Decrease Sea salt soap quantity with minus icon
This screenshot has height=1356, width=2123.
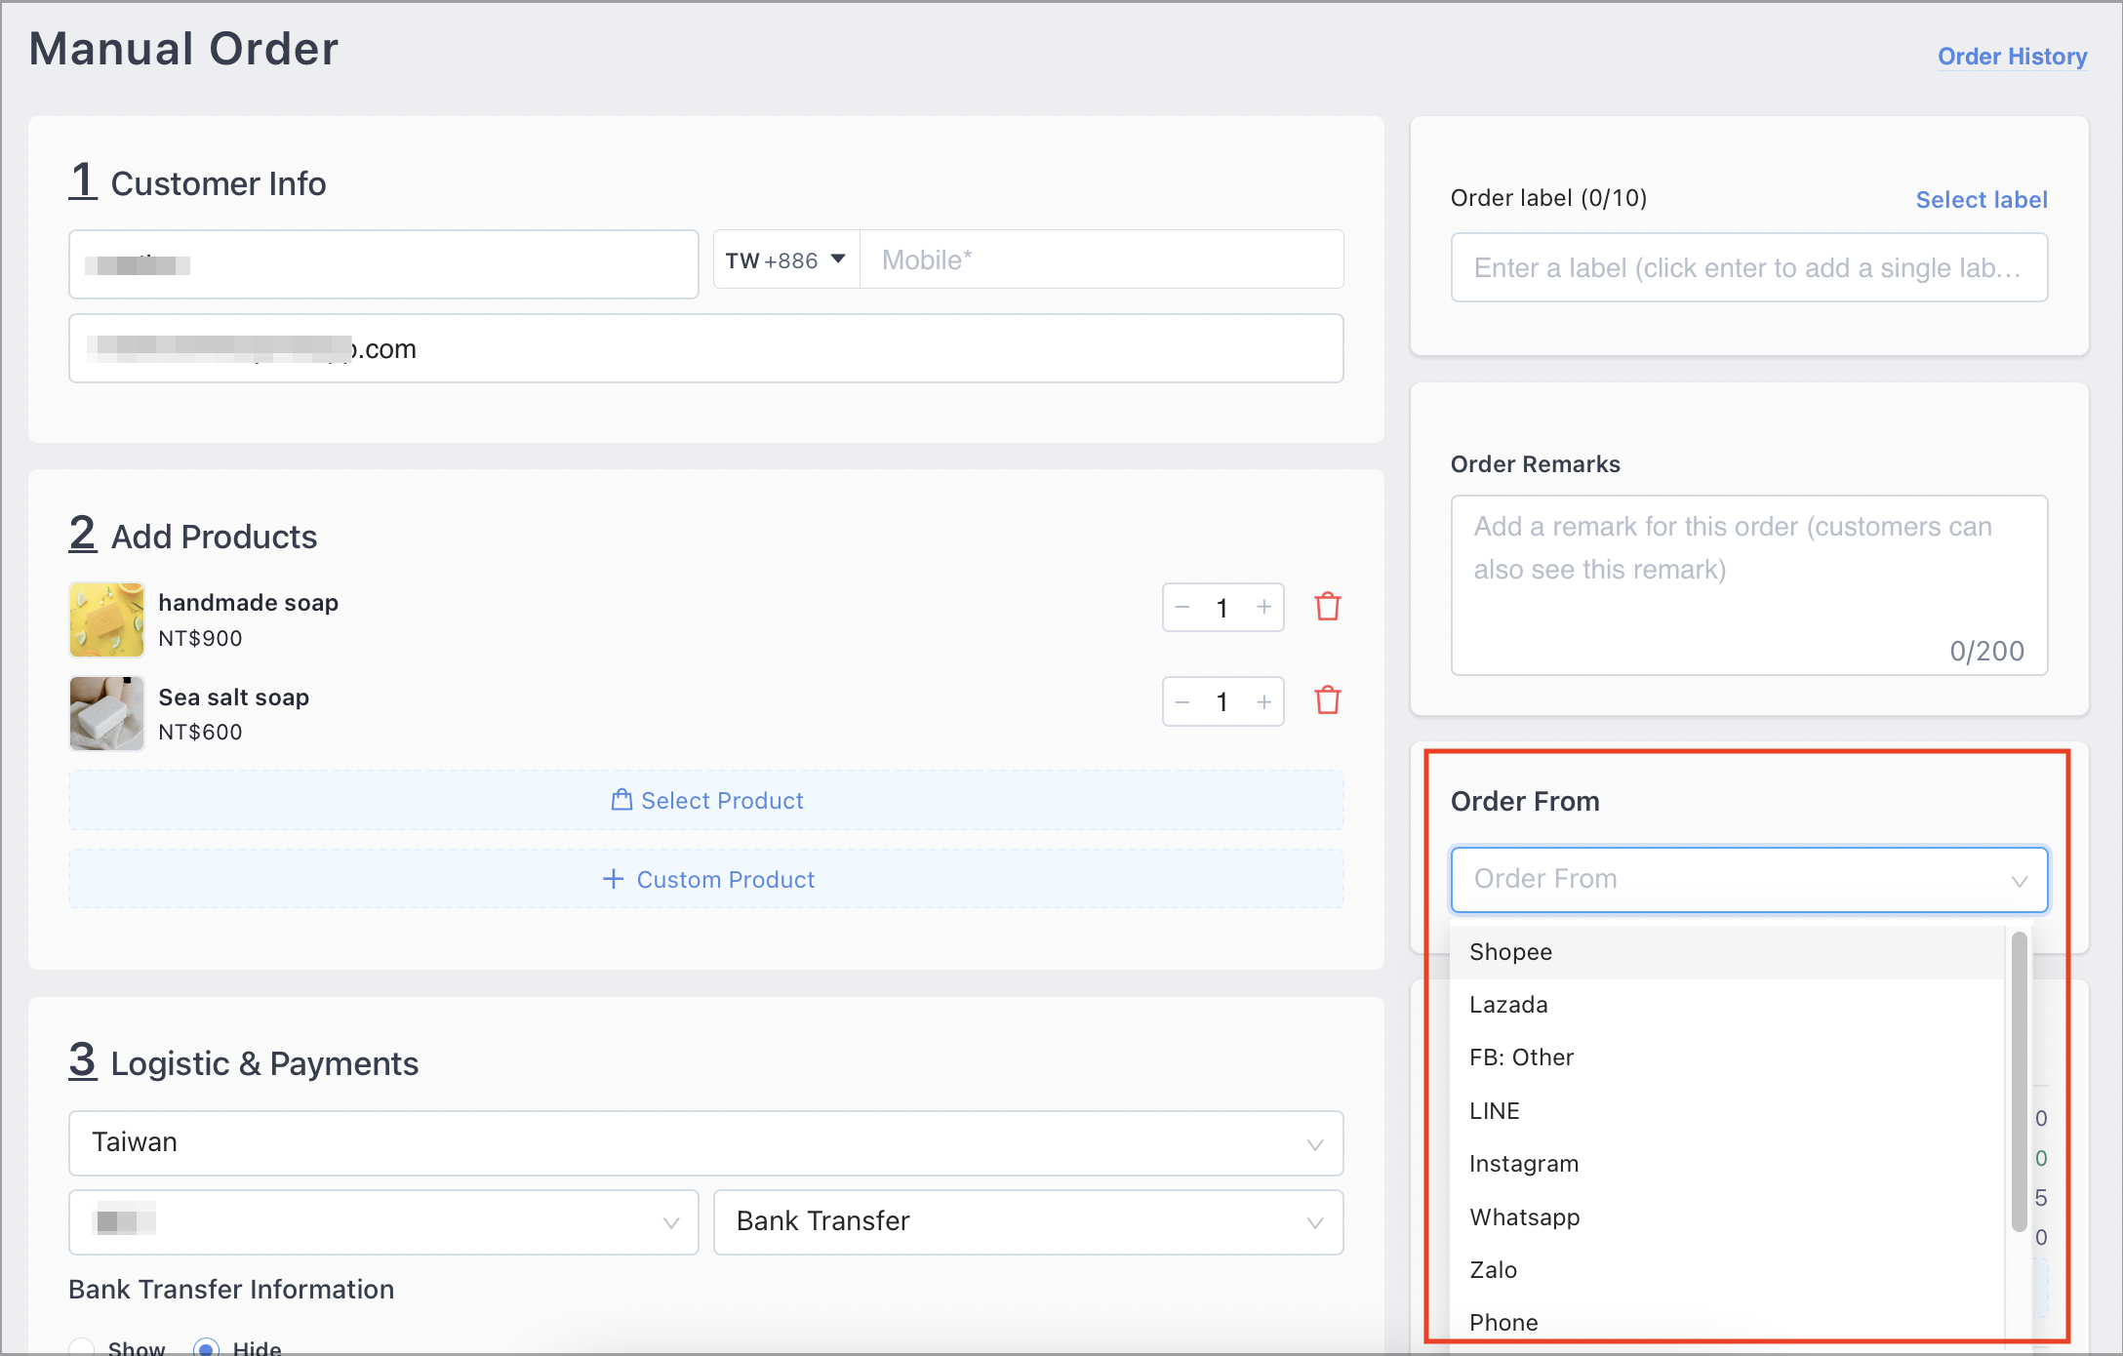point(1182,700)
